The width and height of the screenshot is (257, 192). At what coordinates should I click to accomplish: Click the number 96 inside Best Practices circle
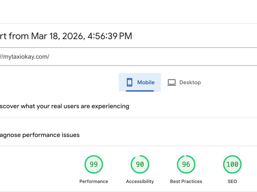tap(186, 164)
